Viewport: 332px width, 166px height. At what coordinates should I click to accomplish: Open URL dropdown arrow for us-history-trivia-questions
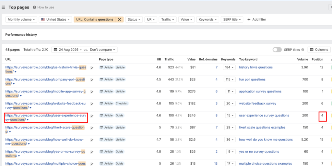click(16, 72)
